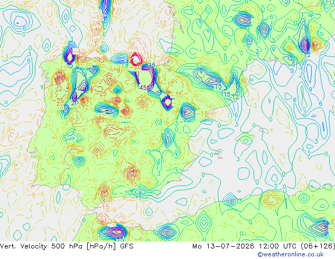Click the 'Mo 13-07-2026 12:00 UTC' timestamp
This screenshot has height=259, width=335.
245,246
